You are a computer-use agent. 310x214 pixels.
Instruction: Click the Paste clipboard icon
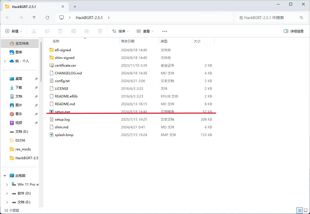[x=60, y=31]
